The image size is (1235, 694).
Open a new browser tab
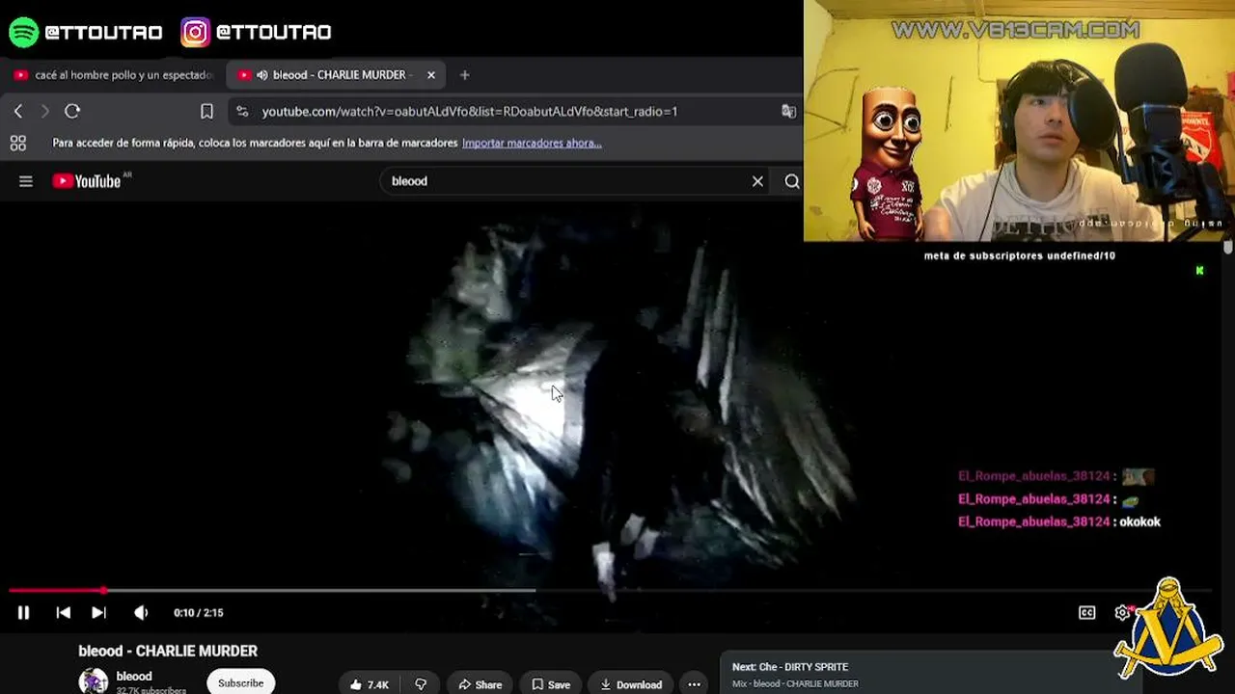(464, 74)
